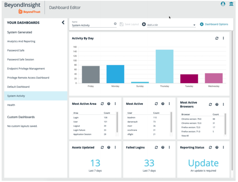The height and width of the screenshot is (182, 238).
Task: Select Password Safe dashboard
Action: pyautogui.click(x=16, y=50)
